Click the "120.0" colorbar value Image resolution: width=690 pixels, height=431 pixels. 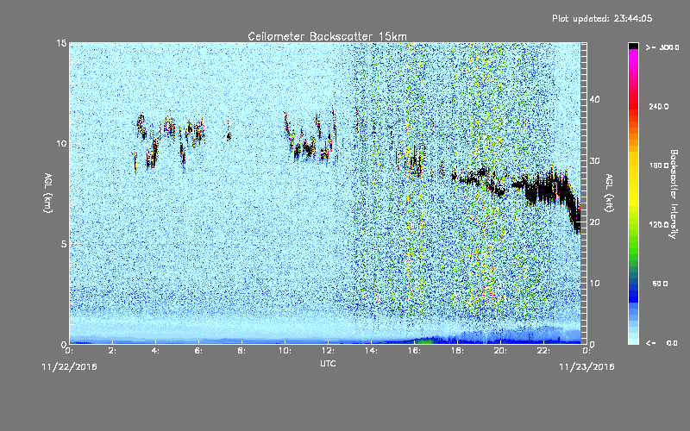coord(659,224)
